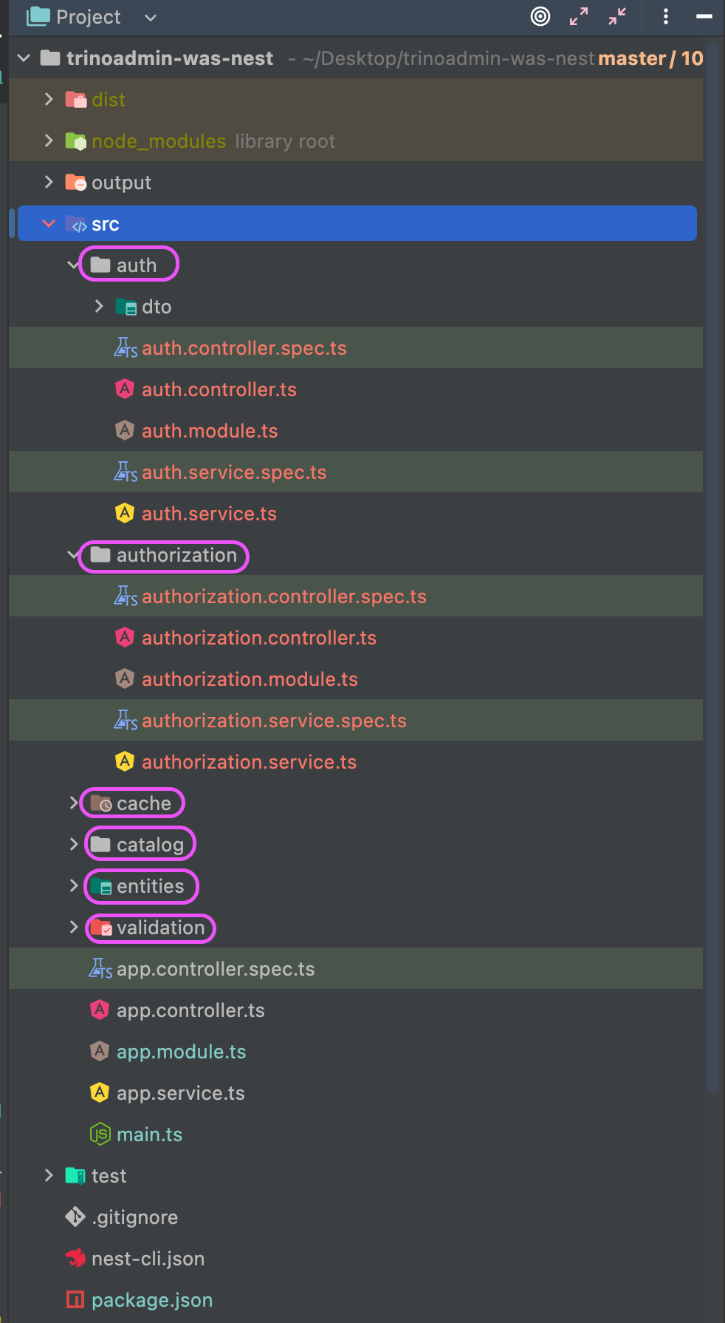Select the trinoadmin-was-nest project root name
725x1323 pixels.
pyautogui.click(x=170, y=58)
